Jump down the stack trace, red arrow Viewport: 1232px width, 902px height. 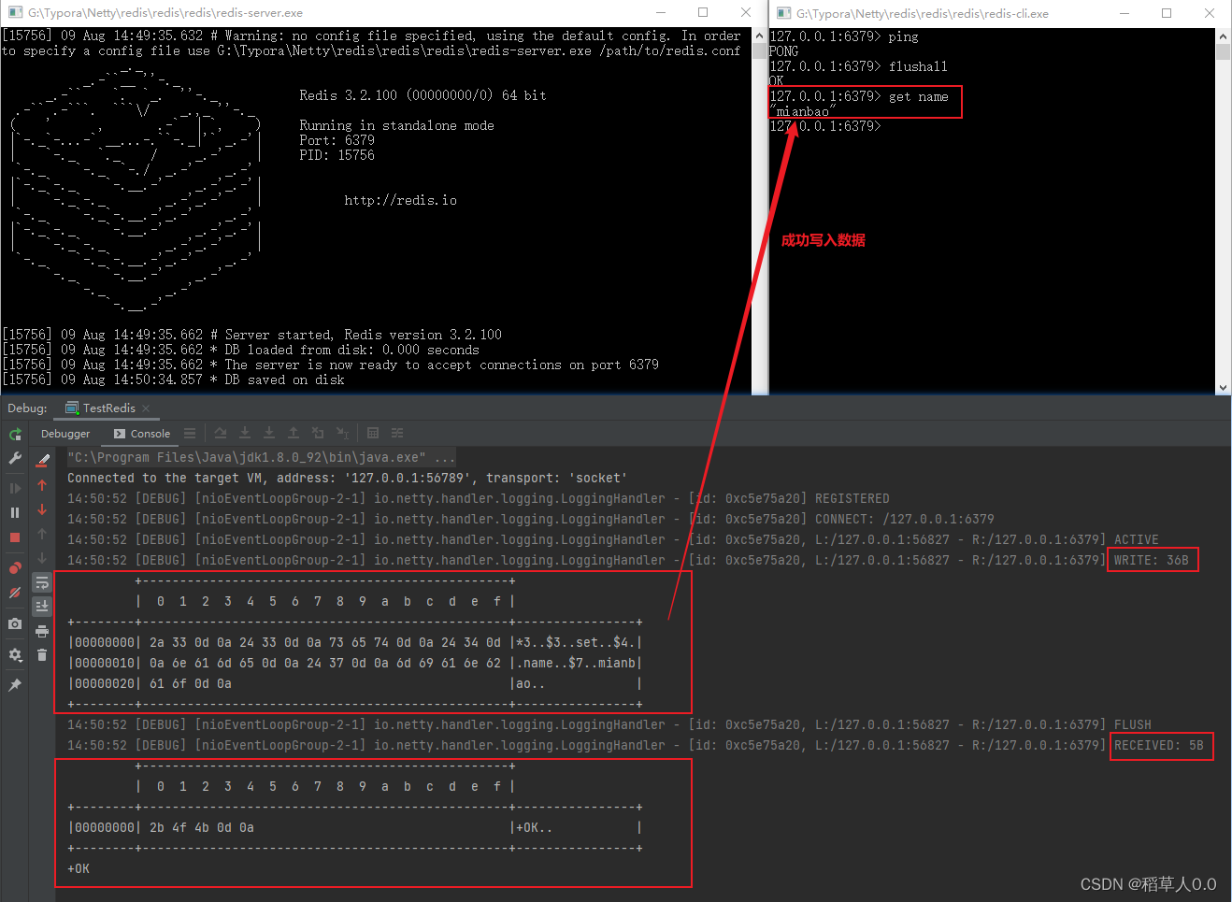click(42, 509)
